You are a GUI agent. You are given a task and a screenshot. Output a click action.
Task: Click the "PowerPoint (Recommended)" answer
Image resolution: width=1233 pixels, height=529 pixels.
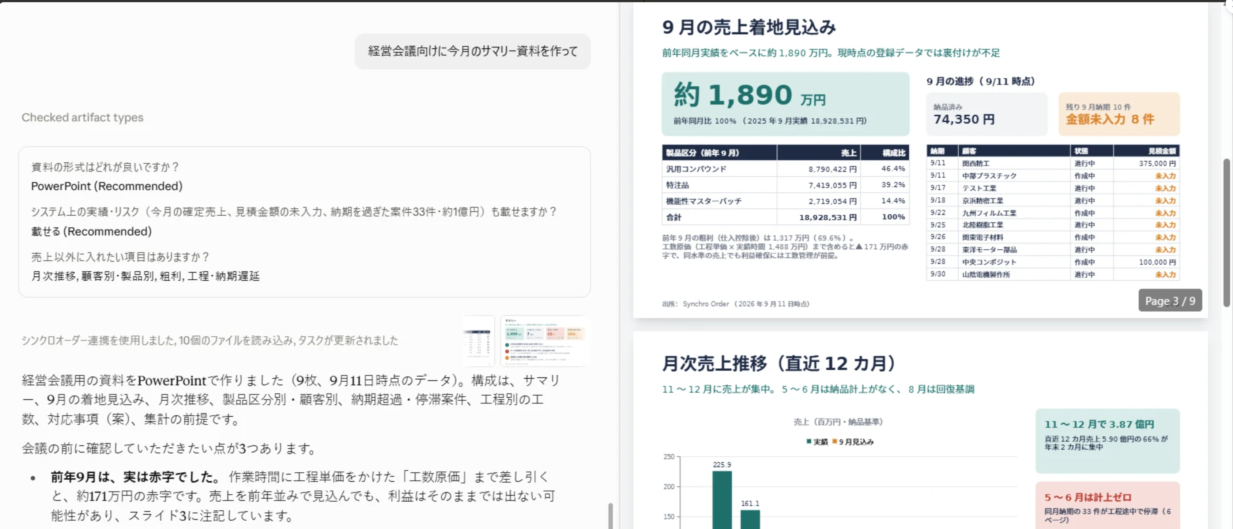coord(107,186)
